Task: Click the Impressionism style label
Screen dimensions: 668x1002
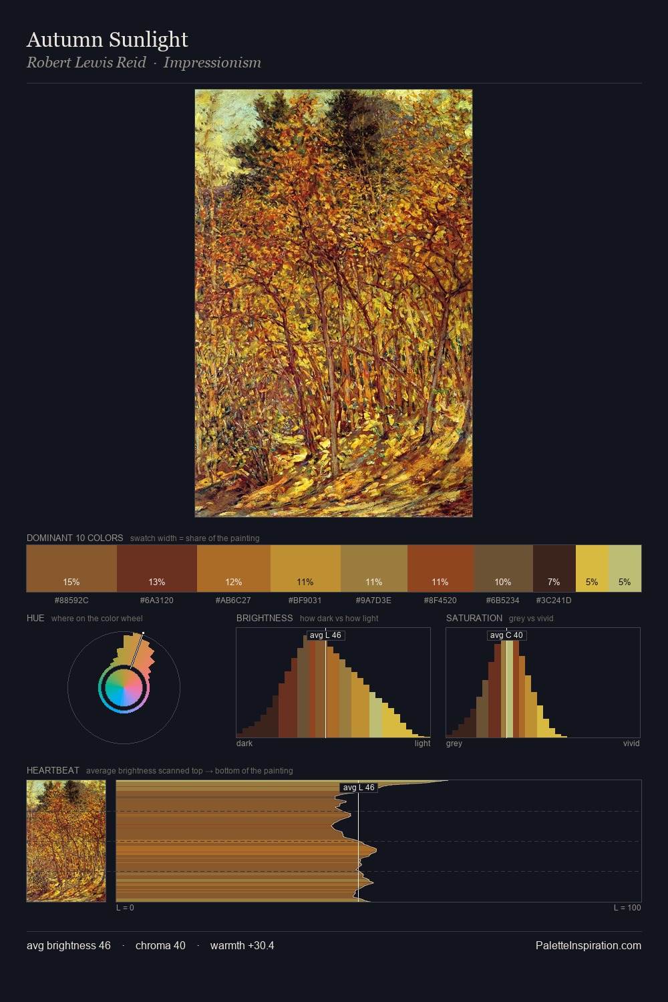Action: [212, 63]
